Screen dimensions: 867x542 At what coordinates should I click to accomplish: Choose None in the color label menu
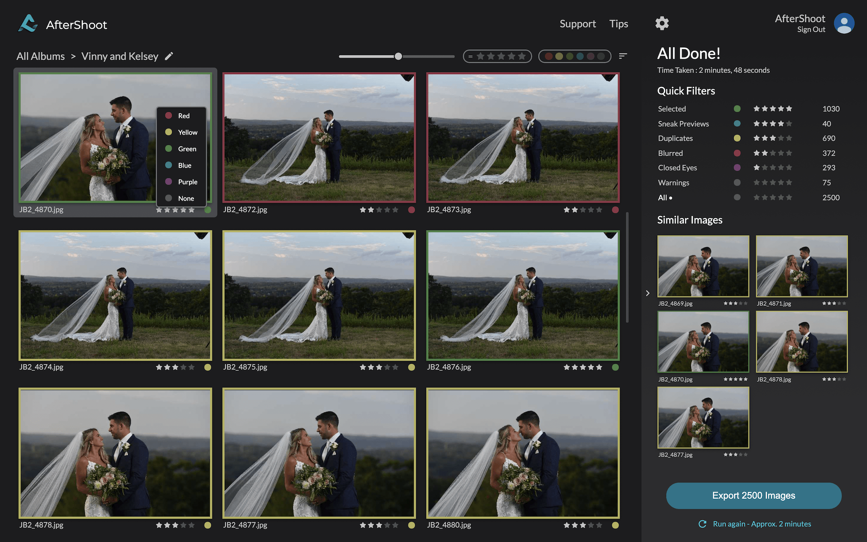pyautogui.click(x=182, y=198)
